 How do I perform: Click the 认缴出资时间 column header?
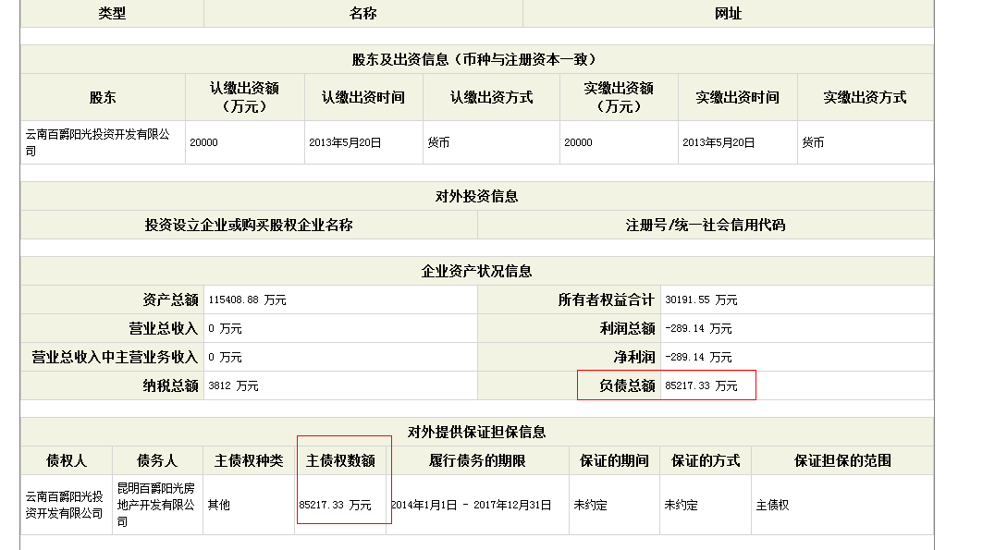pyautogui.click(x=363, y=97)
